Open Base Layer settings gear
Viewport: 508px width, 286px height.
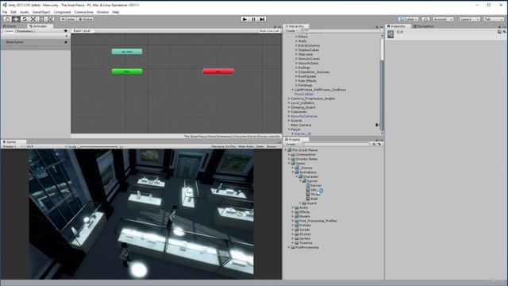point(66,42)
